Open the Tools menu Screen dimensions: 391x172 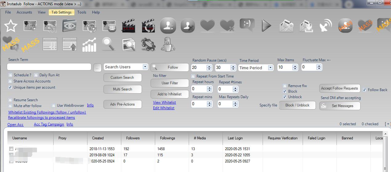pyautogui.click(x=82, y=12)
